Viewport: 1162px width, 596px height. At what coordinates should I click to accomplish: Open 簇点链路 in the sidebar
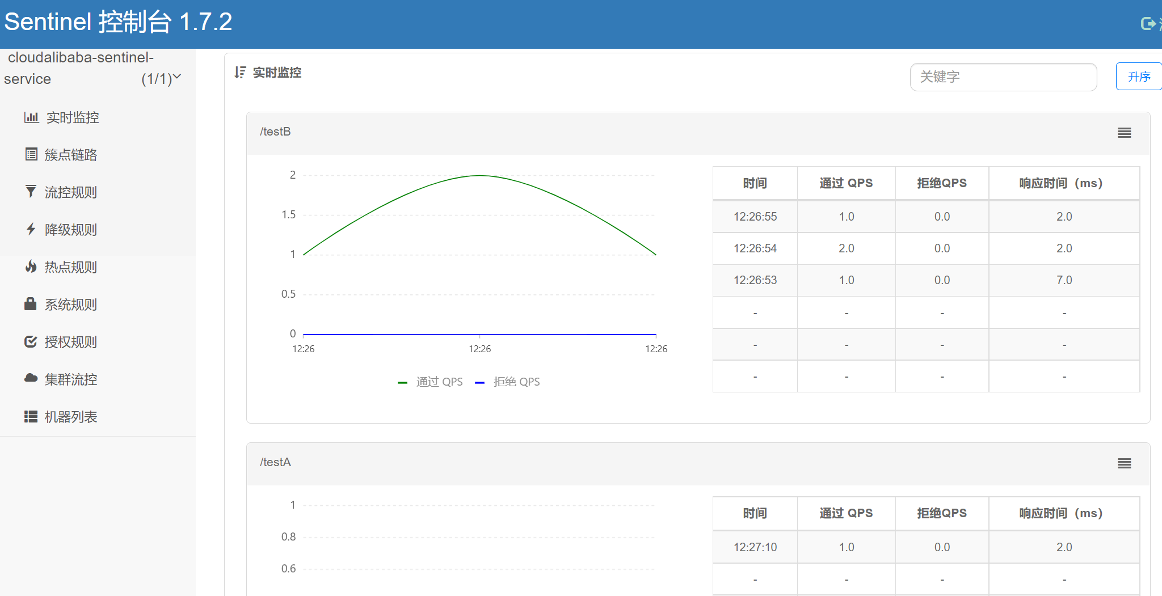[71, 155]
